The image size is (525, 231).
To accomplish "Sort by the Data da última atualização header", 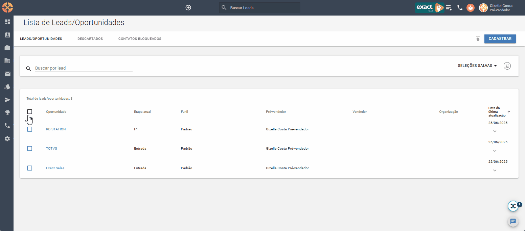I will coord(497,112).
